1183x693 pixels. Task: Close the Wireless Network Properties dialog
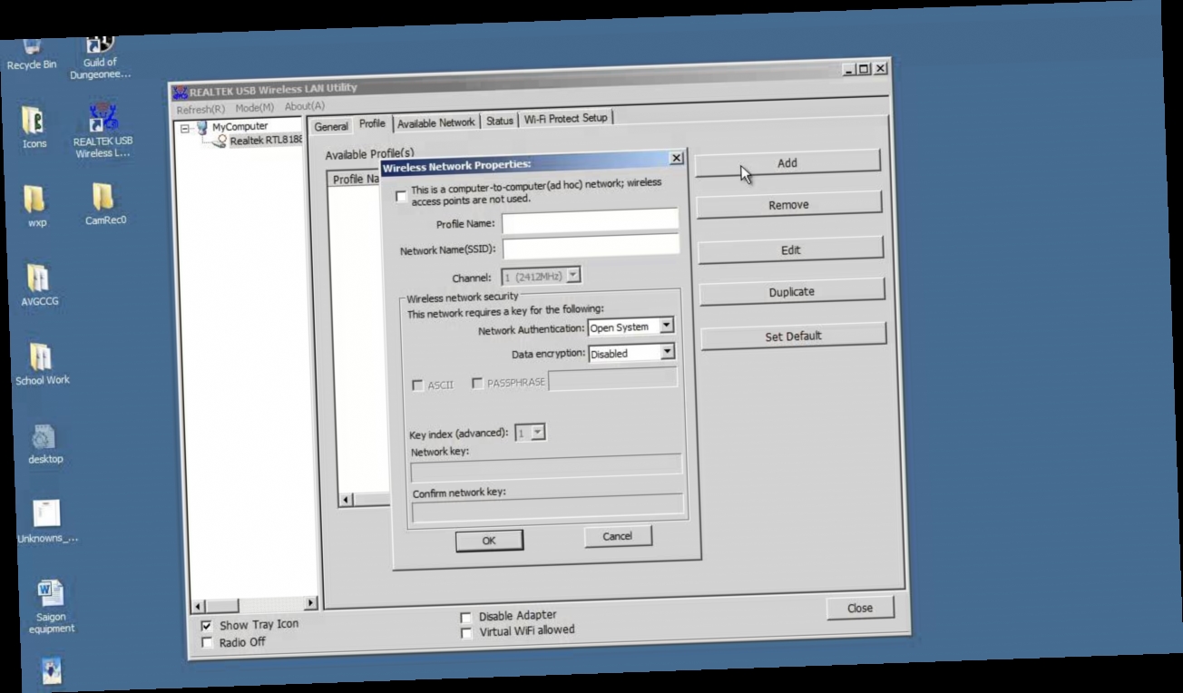[676, 158]
